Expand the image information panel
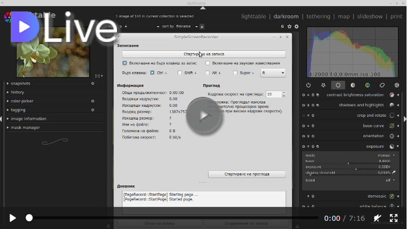Screen dimensions: 407x229 click(29, 119)
